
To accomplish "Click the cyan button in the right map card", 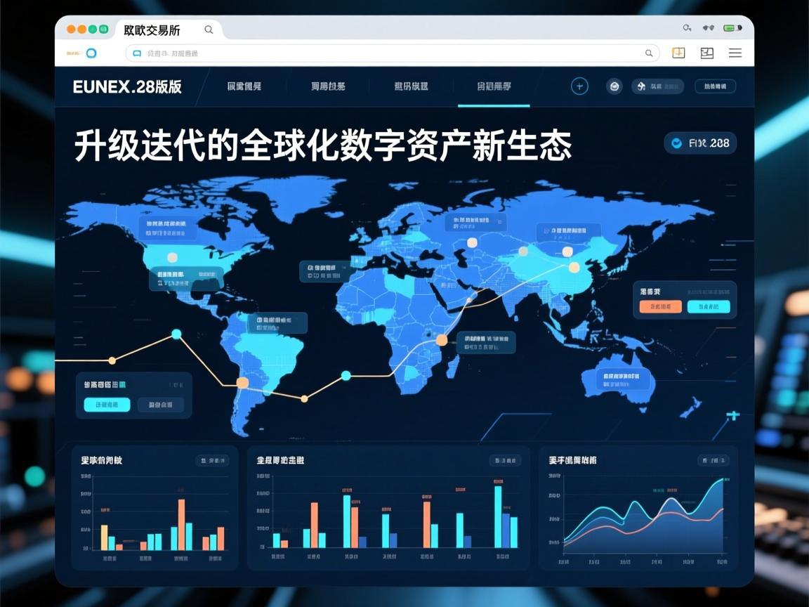I will [x=709, y=306].
